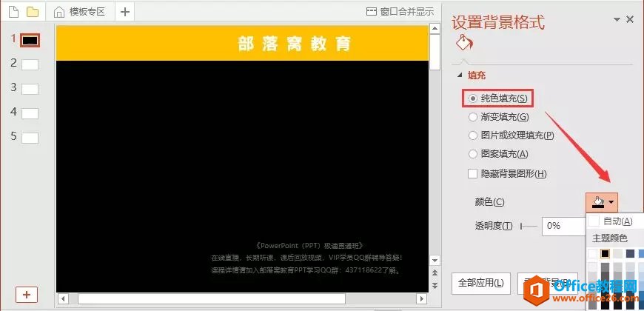This screenshot has height=311, width=644.
Task: Go to previous slide double-arrow
Action: coord(435,273)
